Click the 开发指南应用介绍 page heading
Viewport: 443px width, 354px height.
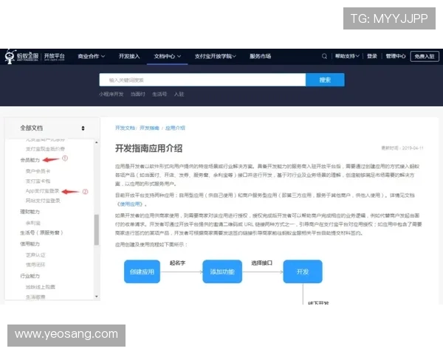coord(148,148)
